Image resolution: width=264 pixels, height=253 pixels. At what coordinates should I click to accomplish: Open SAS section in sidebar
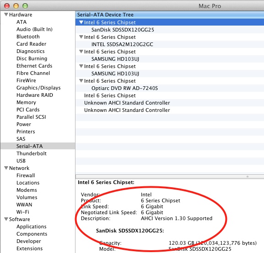pyautogui.click(x=21, y=139)
